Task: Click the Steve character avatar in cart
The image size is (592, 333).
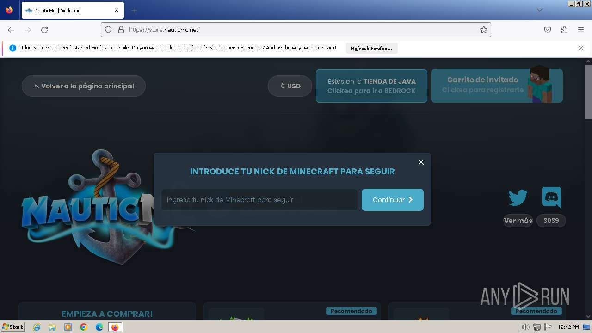Action: [x=539, y=84]
